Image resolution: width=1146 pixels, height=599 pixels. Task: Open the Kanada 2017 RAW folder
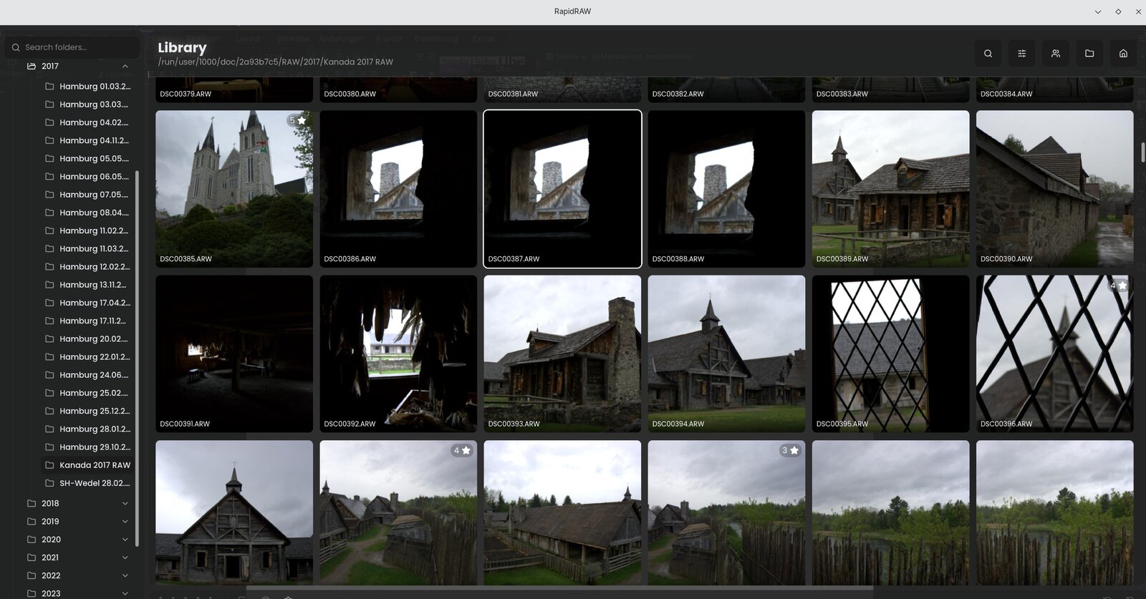(95, 465)
